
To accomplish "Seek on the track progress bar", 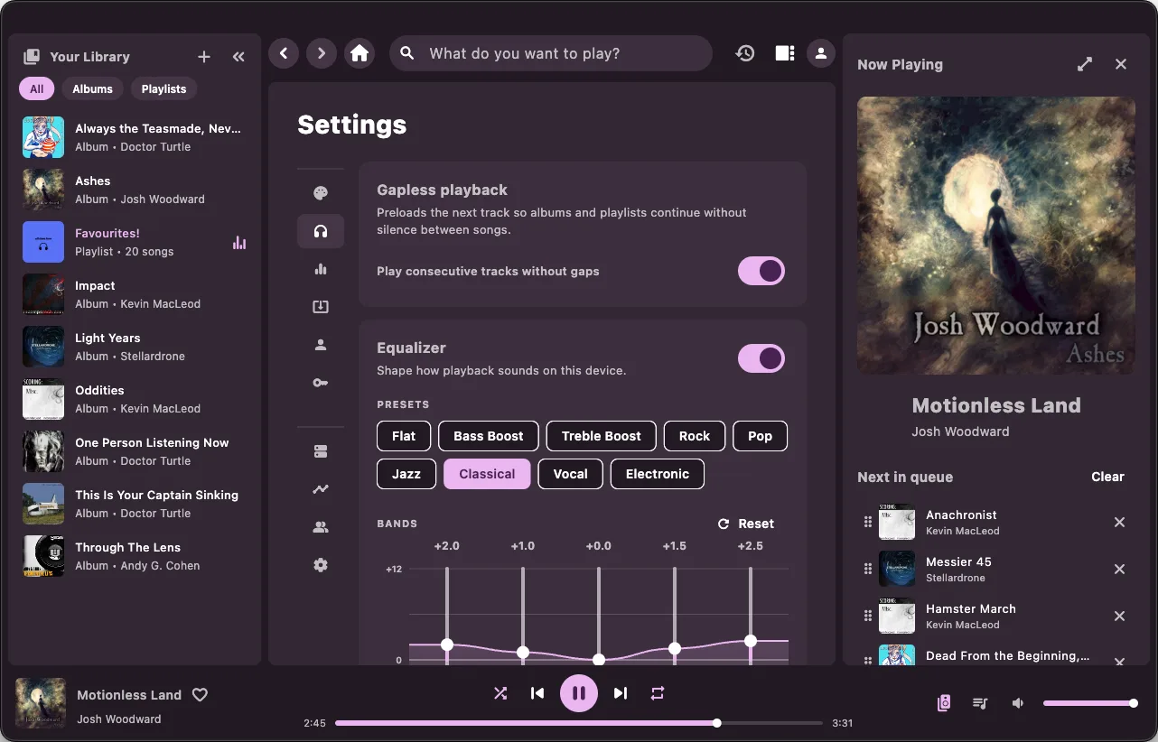I will (579, 723).
